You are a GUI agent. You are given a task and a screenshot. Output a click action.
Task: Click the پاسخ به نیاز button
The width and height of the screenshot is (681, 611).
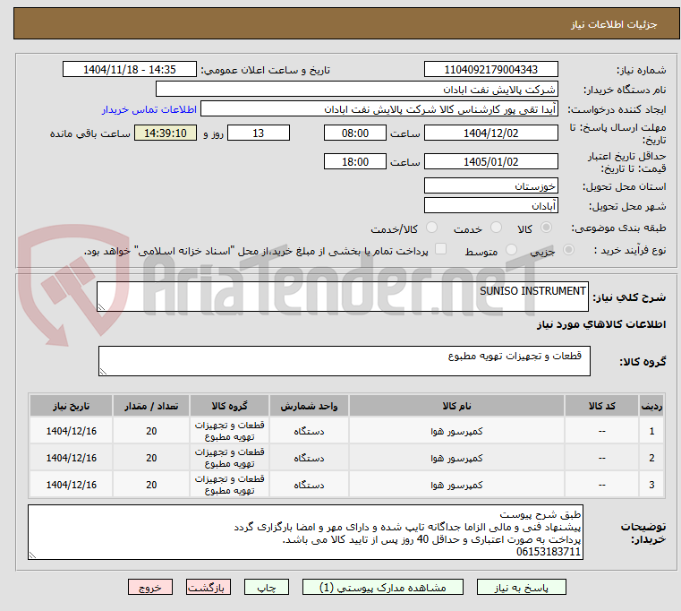click(x=521, y=587)
